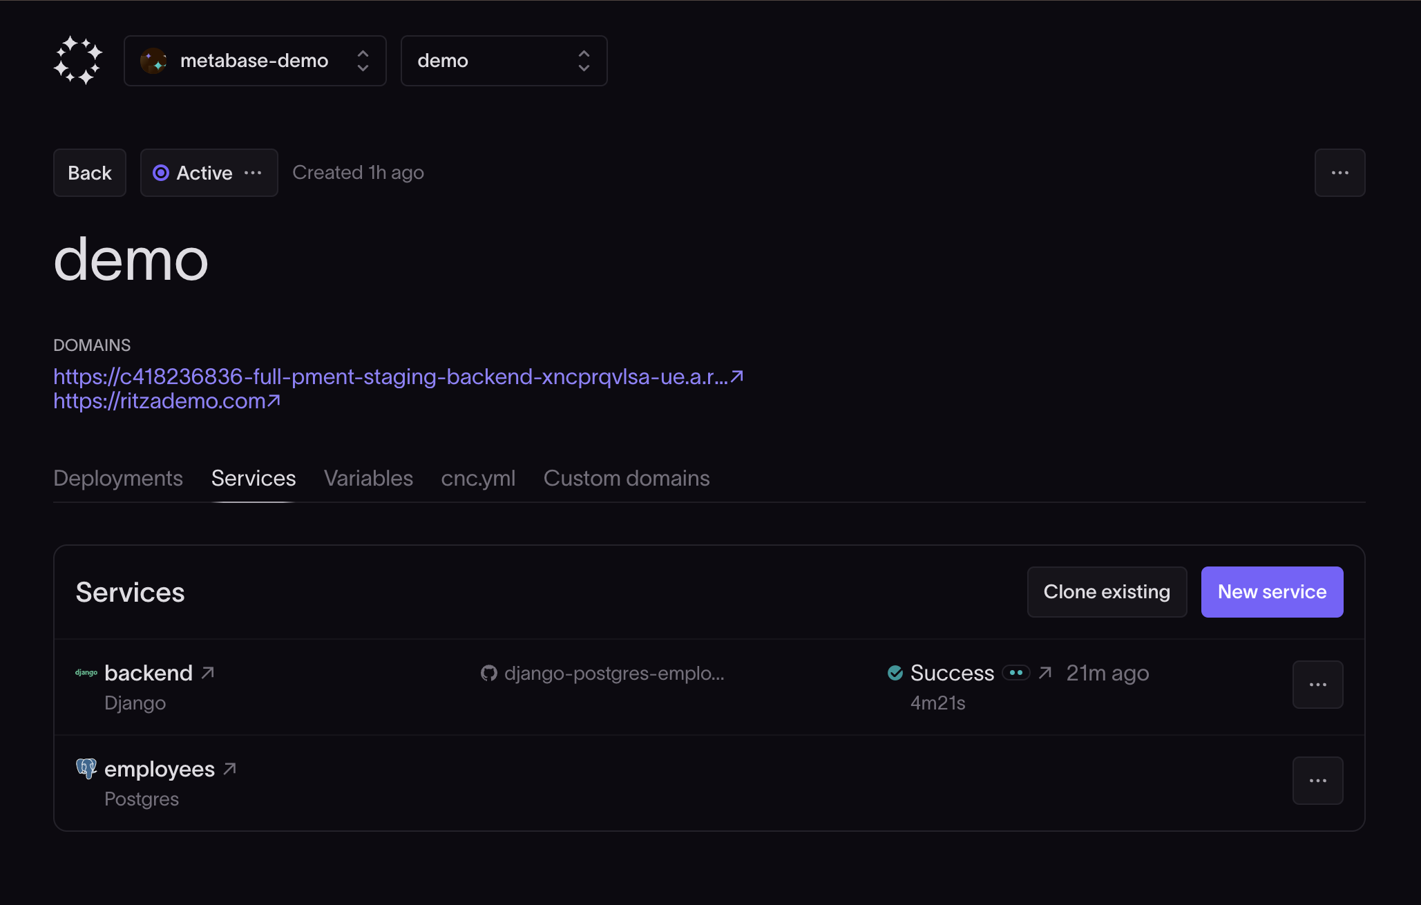Click the GitHub icon in backend row
This screenshot has width=1421, height=905.
(489, 673)
